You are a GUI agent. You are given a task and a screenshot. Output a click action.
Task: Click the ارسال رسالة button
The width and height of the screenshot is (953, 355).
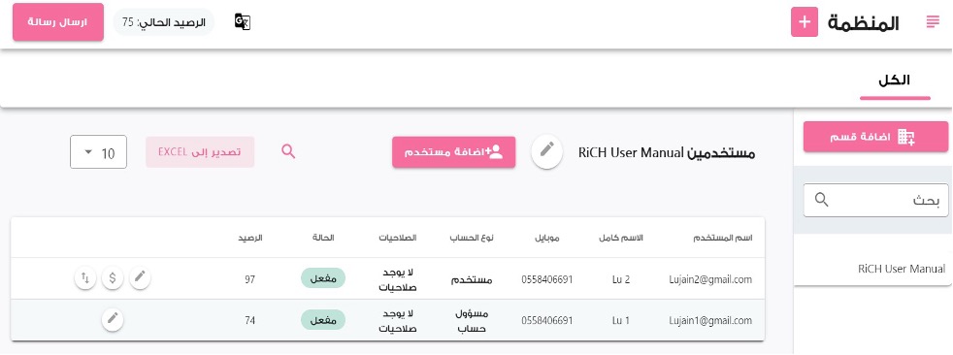pos(58,22)
